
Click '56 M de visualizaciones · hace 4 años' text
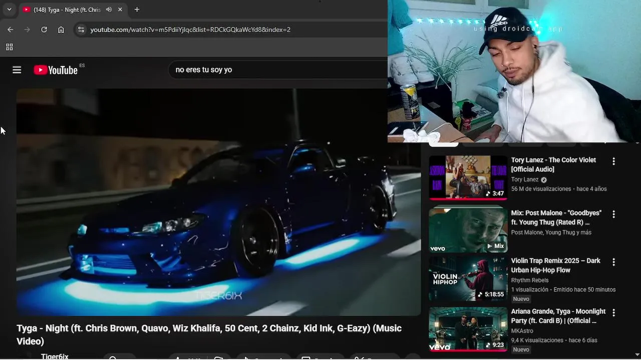tap(558, 189)
